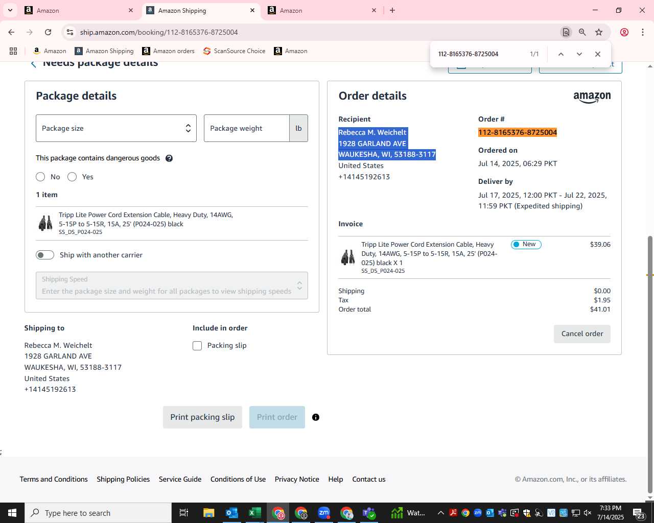654x523 pixels.
Task: Open Outlook from the taskbar
Action: pyautogui.click(x=231, y=513)
